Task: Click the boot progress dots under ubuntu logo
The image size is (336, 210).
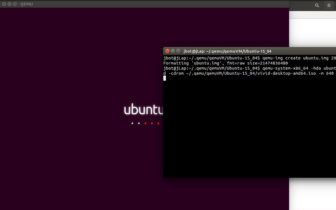Action: pyautogui.click(x=146, y=123)
